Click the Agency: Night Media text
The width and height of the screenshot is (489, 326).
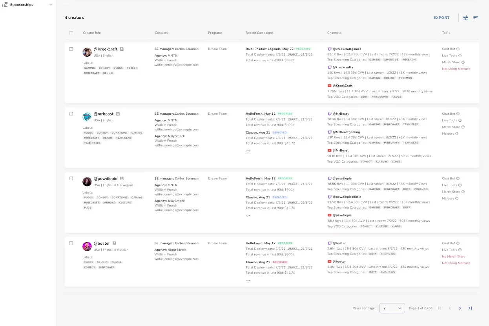click(170, 250)
